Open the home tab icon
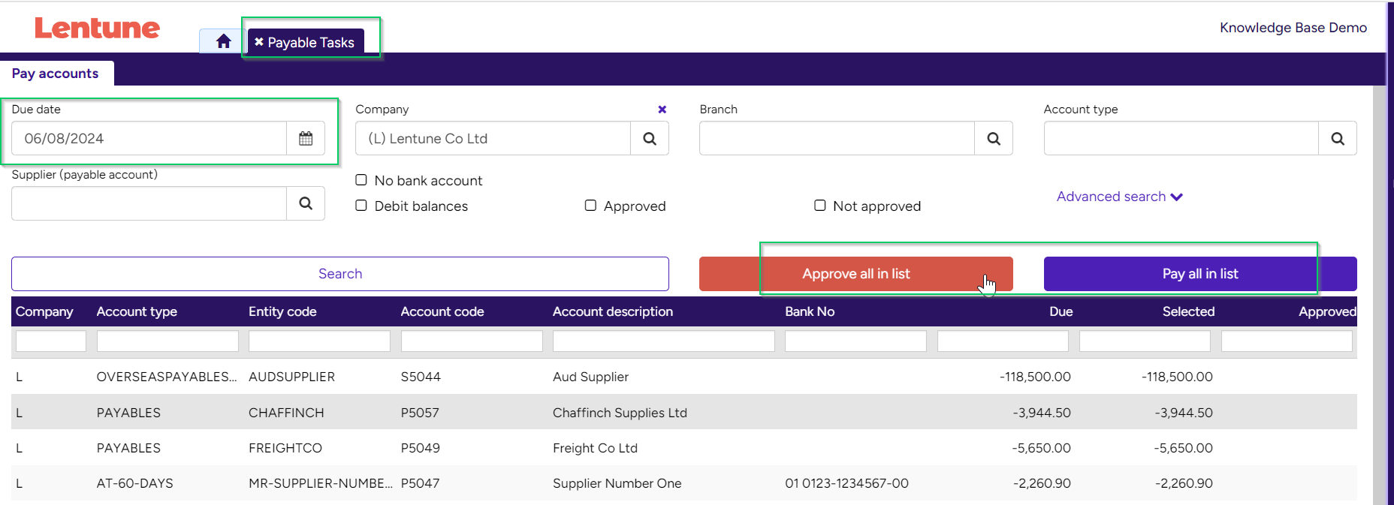The image size is (1394, 505). 223,41
